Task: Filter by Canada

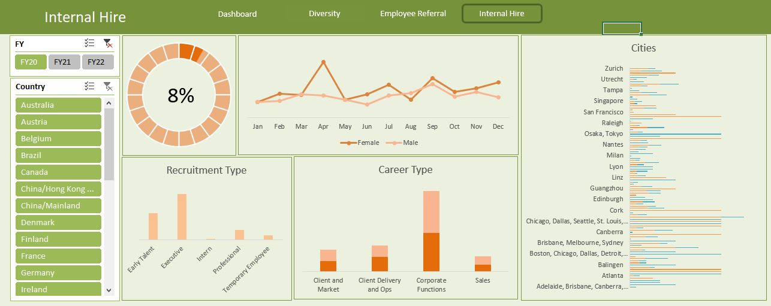Action: click(58, 172)
